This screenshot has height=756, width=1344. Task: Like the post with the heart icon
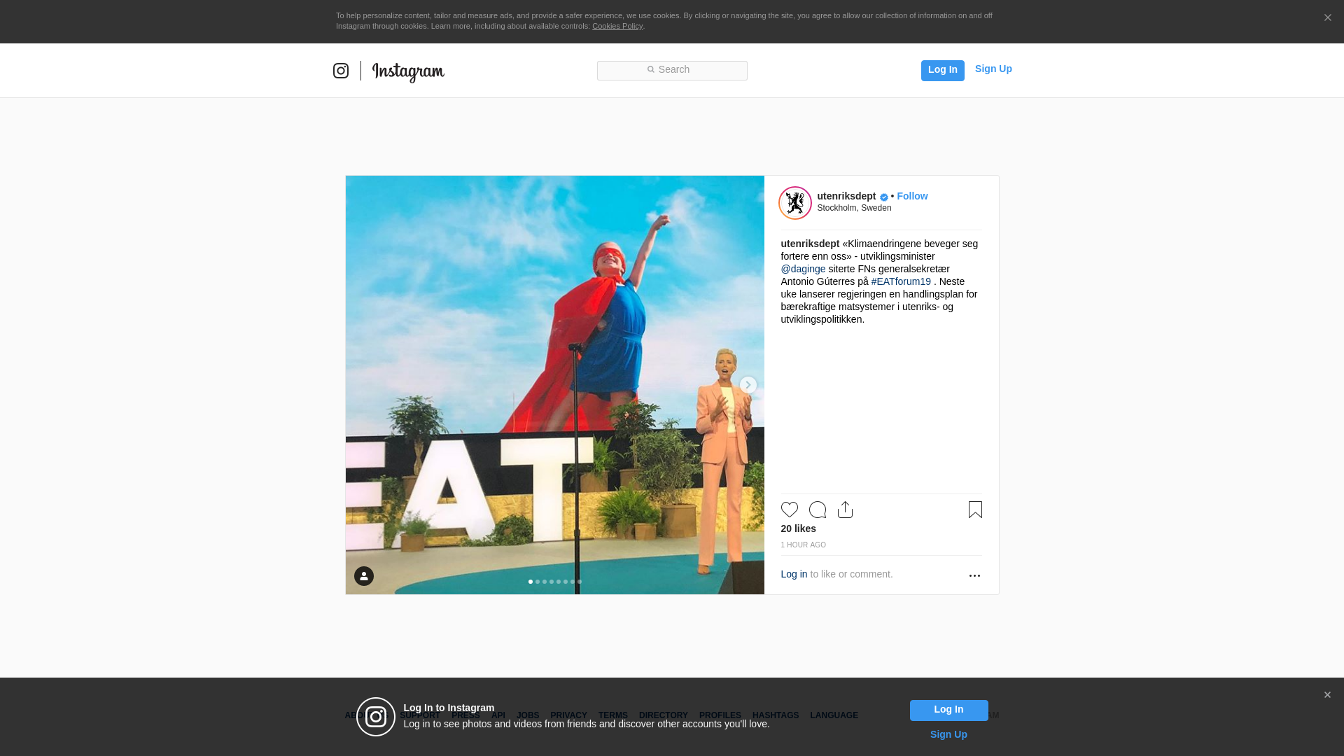click(790, 510)
